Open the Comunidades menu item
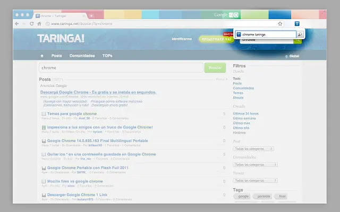Image resolution: width=340 pixels, height=212 pixels. coord(82,56)
